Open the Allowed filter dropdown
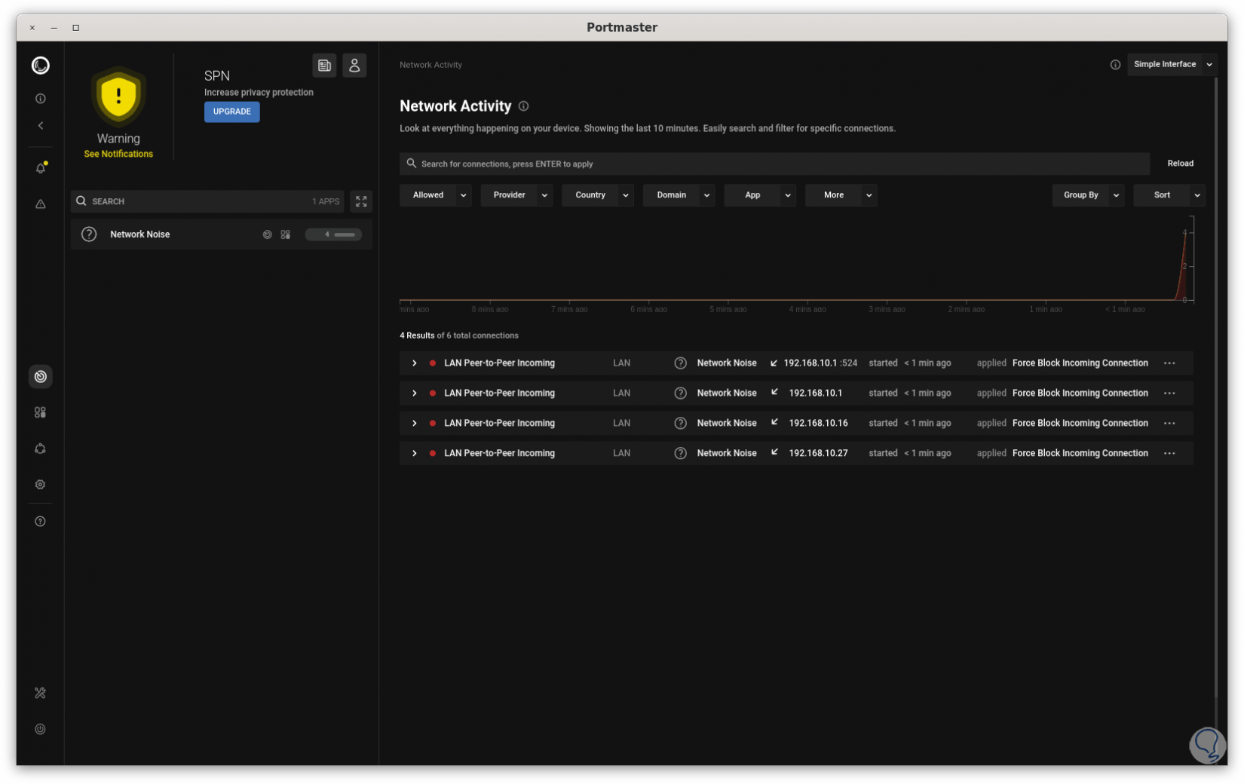This screenshot has height=784, width=1244. coord(436,195)
